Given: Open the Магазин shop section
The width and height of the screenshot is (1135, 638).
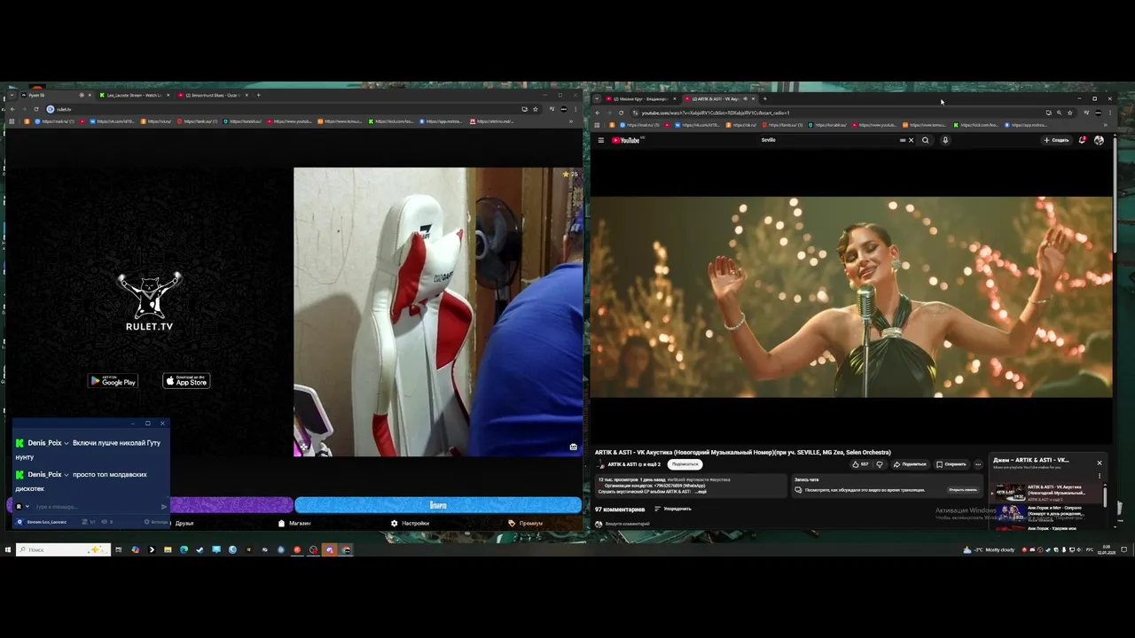Looking at the screenshot, I should coord(294,523).
